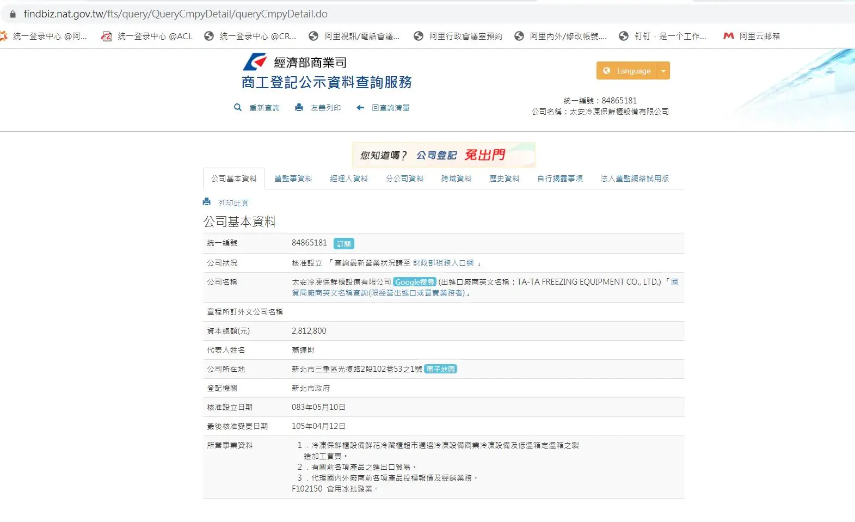Open the 統一登录中心 @CR bookmark globe icon

tap(209, 36)
